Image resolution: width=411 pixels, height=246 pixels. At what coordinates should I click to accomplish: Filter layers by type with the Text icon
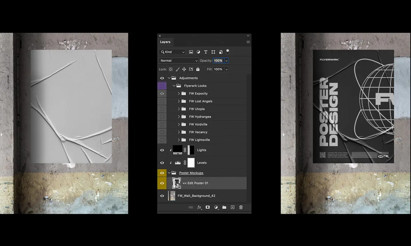[205, 52]
